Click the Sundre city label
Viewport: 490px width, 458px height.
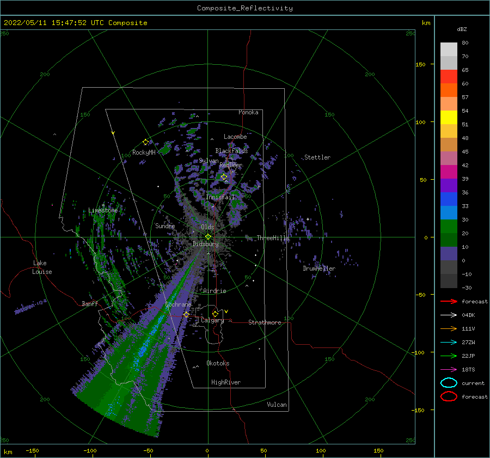click(165, 225)
